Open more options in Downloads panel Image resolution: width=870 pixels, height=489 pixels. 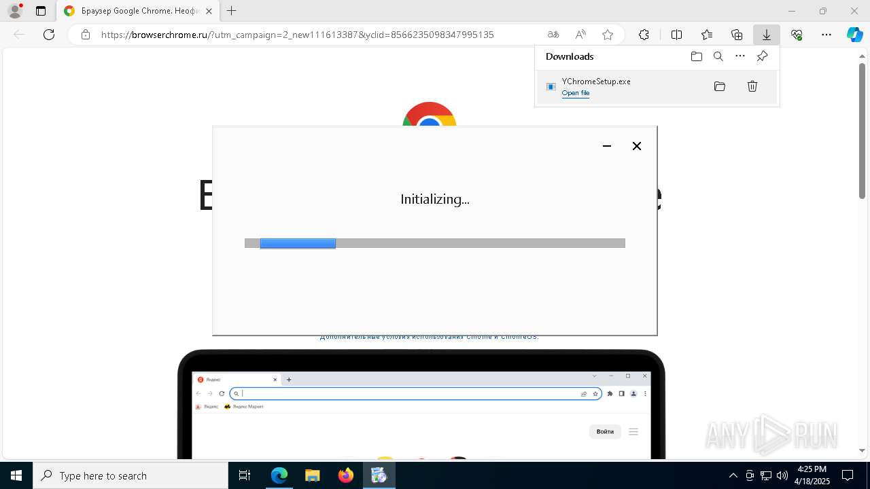(x=740, y=56)
